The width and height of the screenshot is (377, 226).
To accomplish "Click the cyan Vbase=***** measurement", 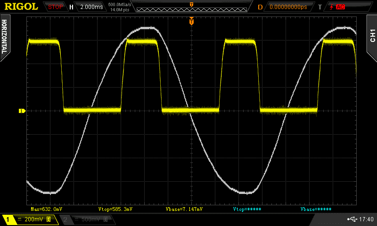I will point(316,209).
